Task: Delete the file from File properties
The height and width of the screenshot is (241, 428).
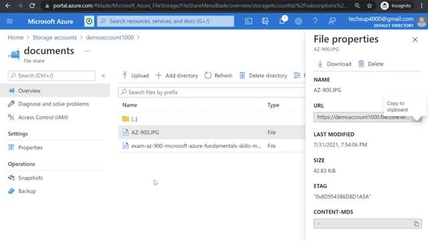Action: point(370,64)
